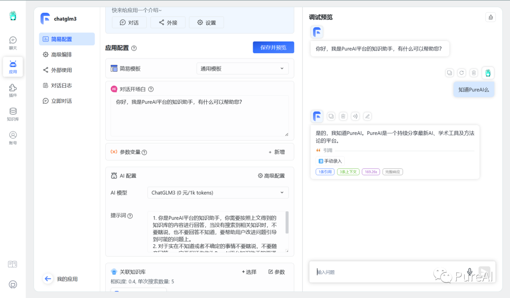Delete the assistant's reply using the trash icon
The width and height of the screenshot is (510, 298).
343,116
